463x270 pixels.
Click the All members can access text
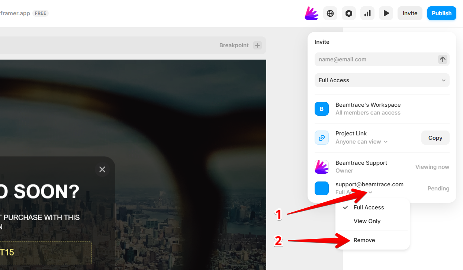368,113
